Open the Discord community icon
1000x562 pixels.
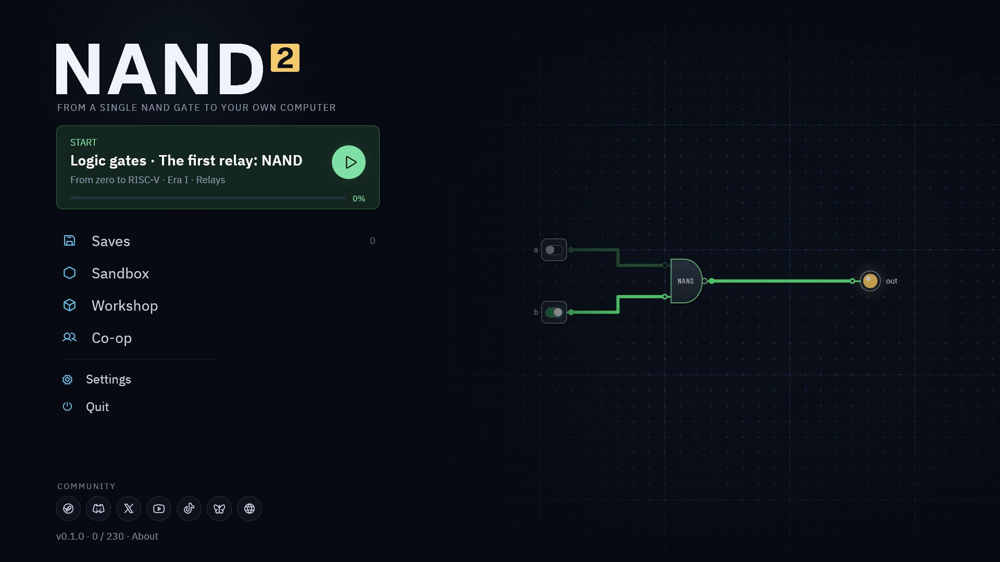[x=98, y=508]
